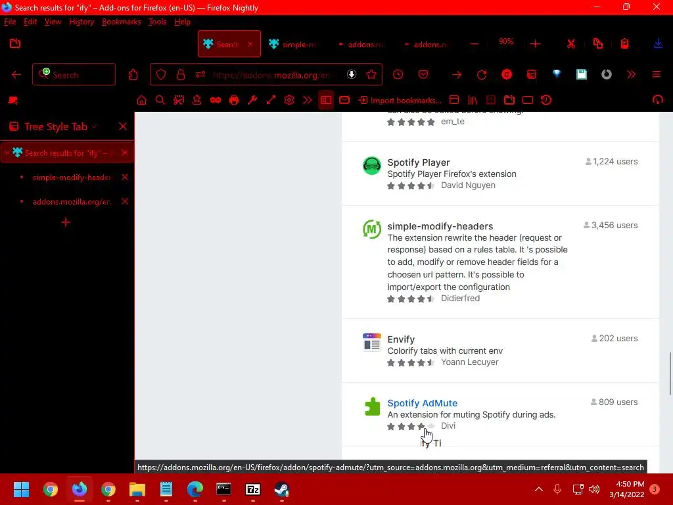
Task: Click the Home toolbar icon
Action: 141,101
